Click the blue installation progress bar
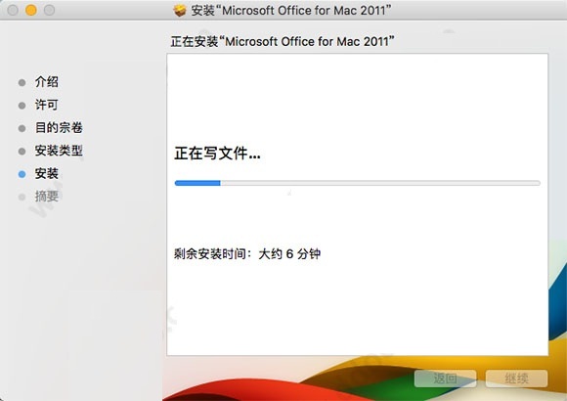567x401 pixels. pos(357,183)
